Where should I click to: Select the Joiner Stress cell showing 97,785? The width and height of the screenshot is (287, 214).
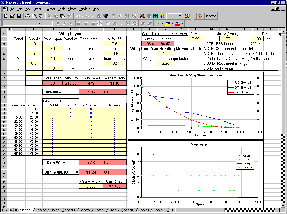point(115,186)
